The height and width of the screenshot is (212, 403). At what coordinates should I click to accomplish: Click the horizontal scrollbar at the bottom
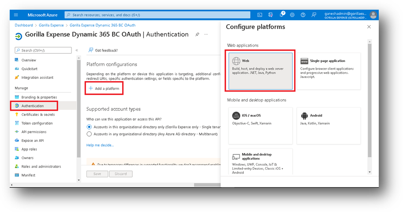(x=207, y=185)
